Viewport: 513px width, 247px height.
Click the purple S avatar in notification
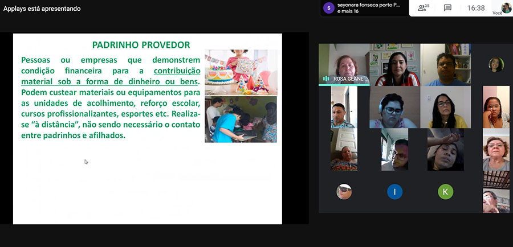tap(328, 8)
